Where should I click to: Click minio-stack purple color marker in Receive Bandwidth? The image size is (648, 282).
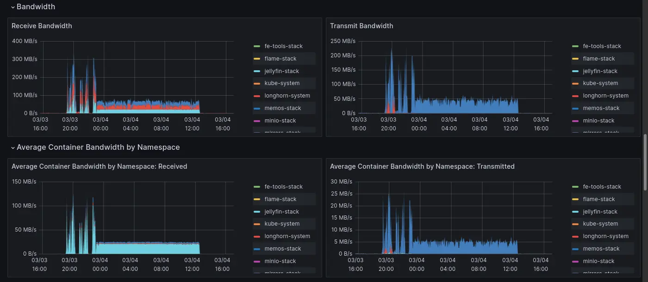tap(257, 121)
